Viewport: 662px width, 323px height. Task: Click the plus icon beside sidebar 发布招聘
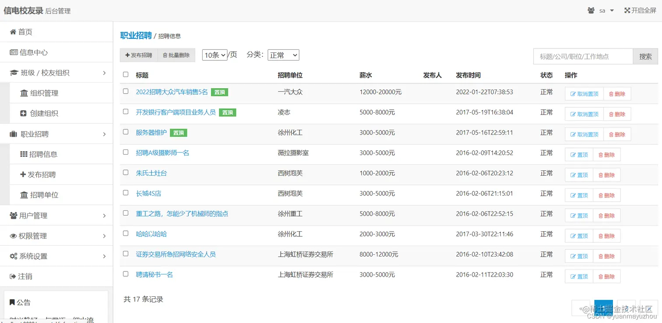point(23,175)
